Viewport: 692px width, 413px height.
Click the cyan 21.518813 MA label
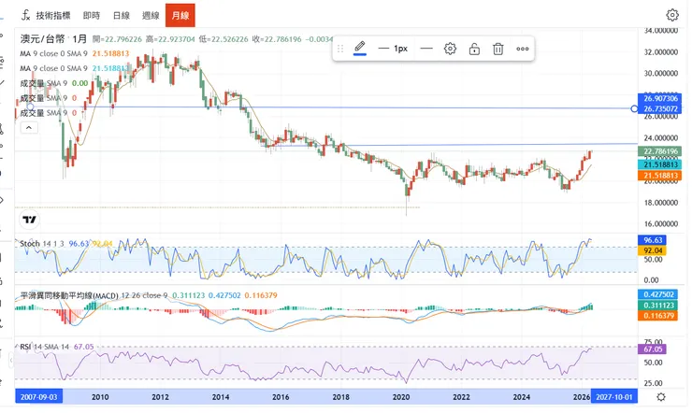(660, 164)
